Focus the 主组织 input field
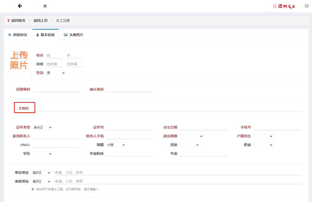This screenshot has width=312, height=202. click(x=168, y=108)
